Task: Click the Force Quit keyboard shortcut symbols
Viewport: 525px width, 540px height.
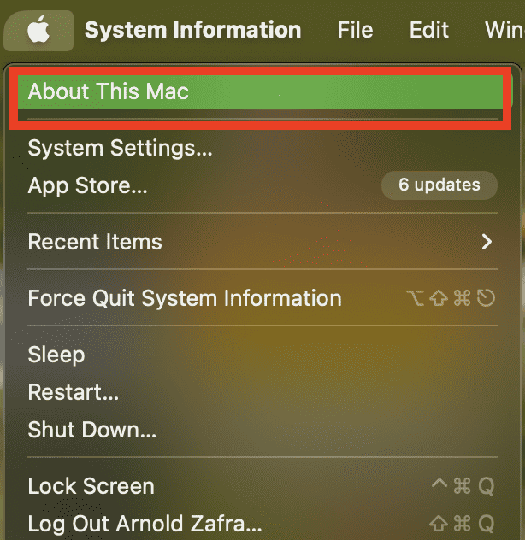Action: pos(451,298)
